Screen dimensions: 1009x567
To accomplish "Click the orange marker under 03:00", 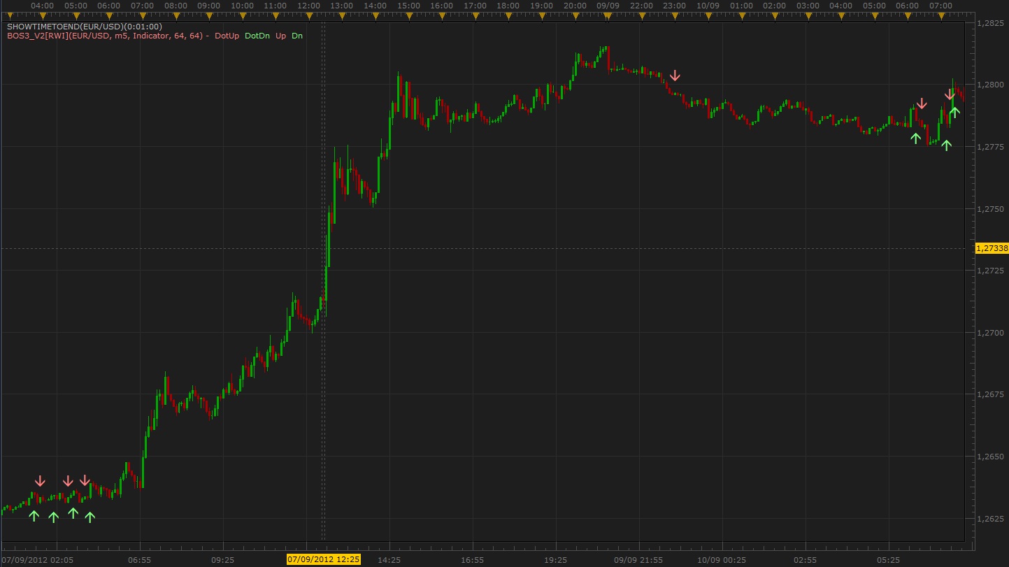I will (x=808, y=15).
